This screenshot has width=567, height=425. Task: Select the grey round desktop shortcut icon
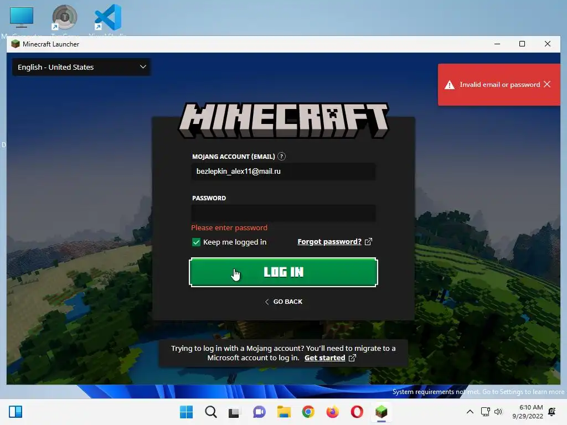[64, 17]
